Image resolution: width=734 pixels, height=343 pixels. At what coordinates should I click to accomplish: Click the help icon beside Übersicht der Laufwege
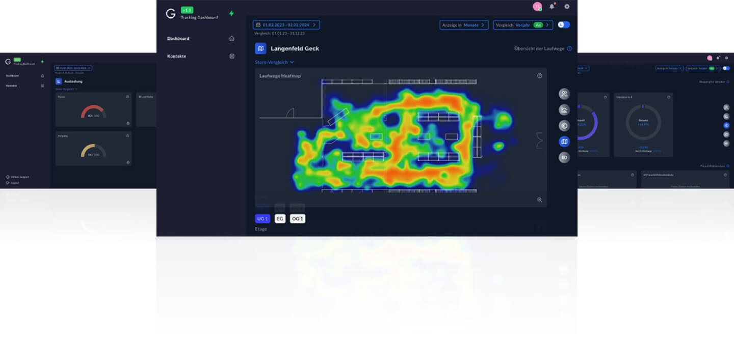pos(569,49)
